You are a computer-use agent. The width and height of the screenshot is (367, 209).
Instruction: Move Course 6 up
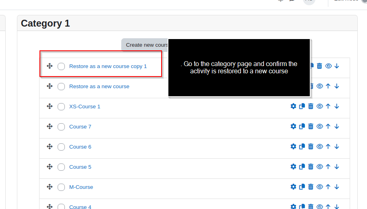pyautogui.click(x=328, y=147)
